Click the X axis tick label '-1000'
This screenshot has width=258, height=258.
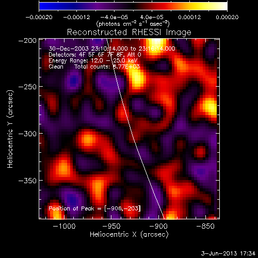pos(64,226)
